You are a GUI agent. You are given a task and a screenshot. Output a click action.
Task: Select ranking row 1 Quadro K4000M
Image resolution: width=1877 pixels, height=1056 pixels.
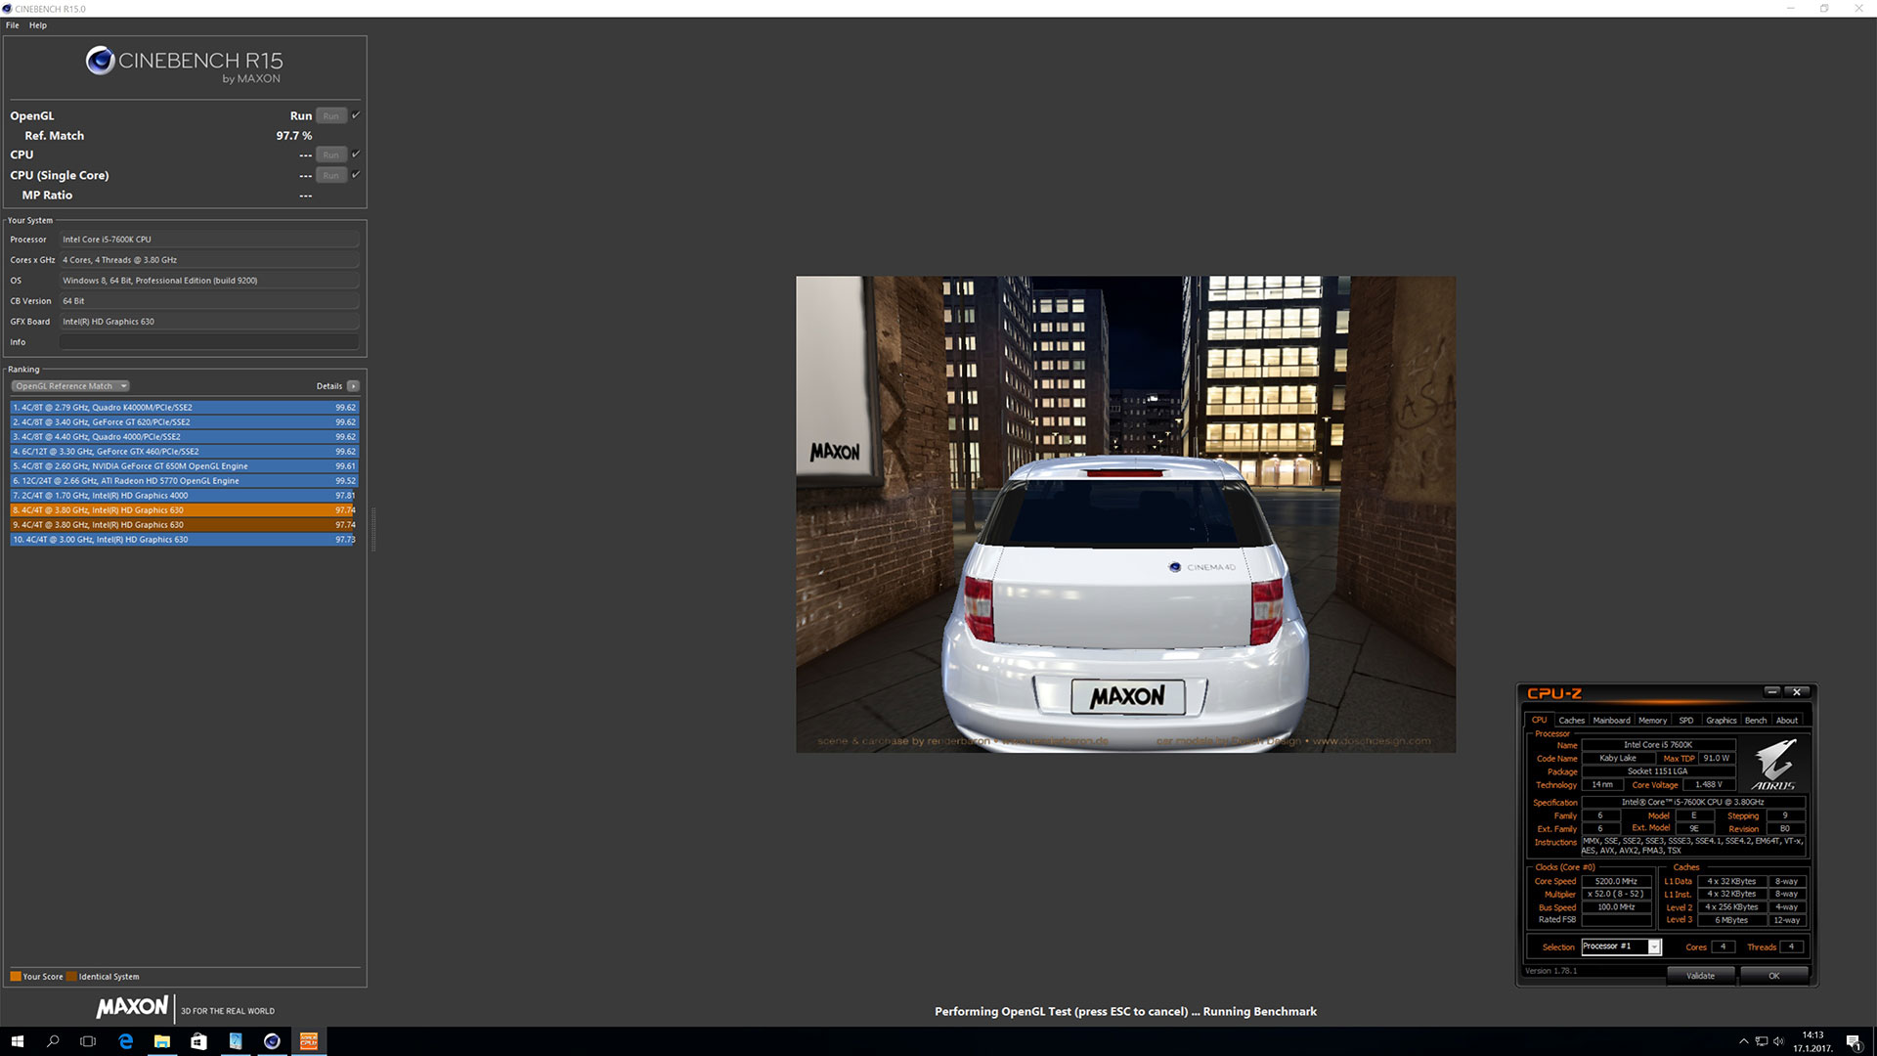tap(185, 408)
